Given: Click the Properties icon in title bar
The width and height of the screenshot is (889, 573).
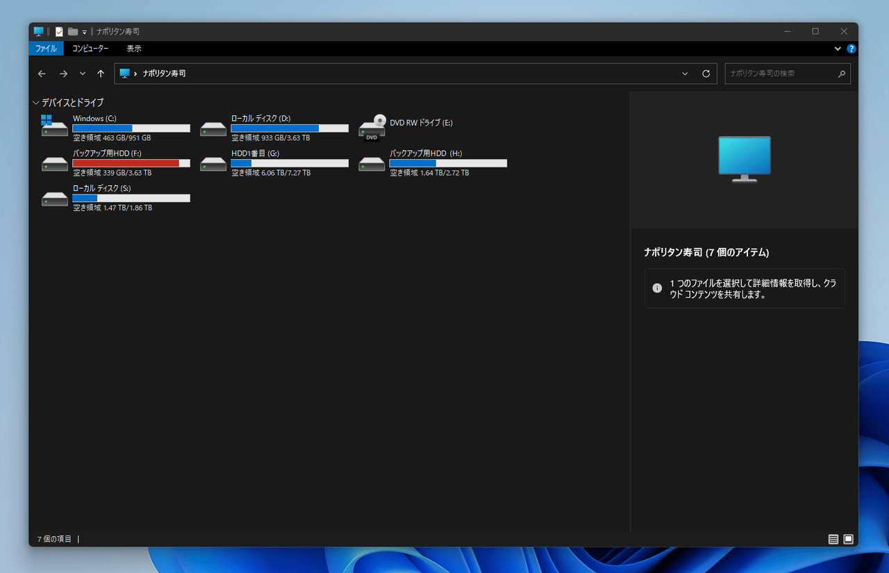Looking at the screenshot, I should (x=59, y=31).
